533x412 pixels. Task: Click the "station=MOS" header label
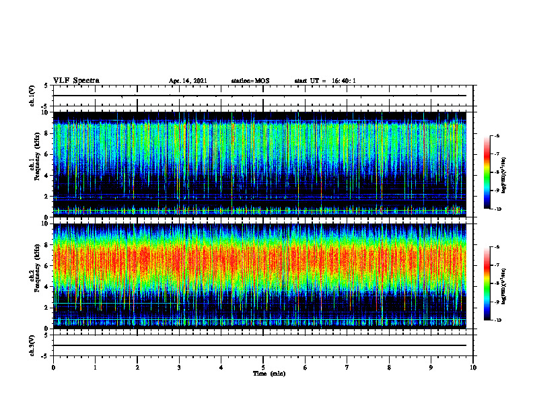(250, 81)
